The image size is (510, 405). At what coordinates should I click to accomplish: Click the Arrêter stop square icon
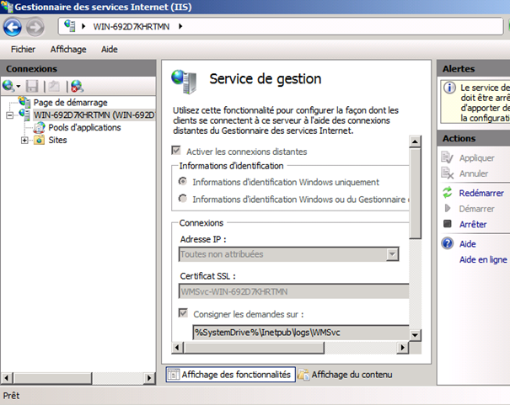pyautogui.click(x=448, y=225)
